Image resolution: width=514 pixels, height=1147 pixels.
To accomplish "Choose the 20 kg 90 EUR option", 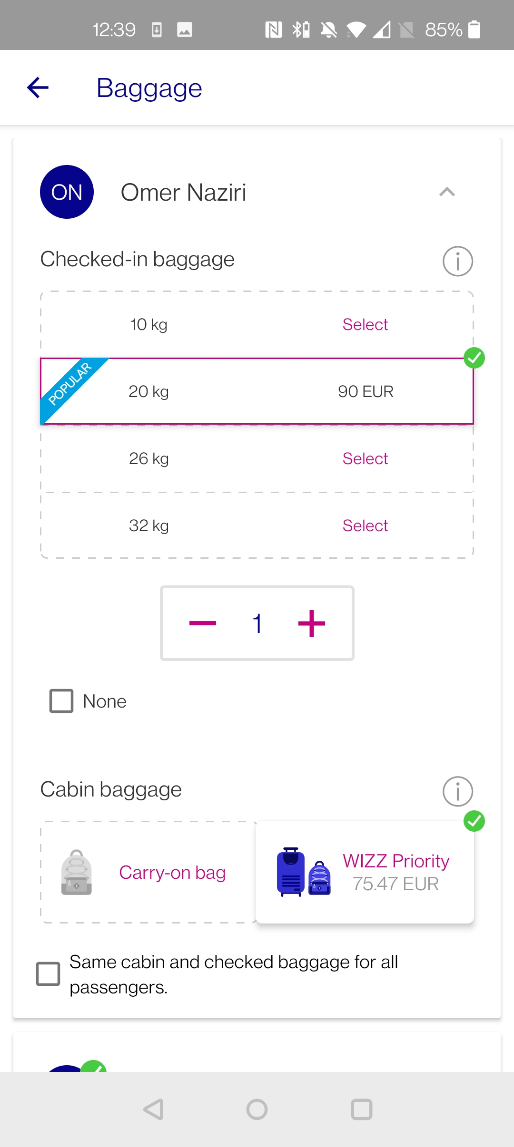I will point(257,391).
